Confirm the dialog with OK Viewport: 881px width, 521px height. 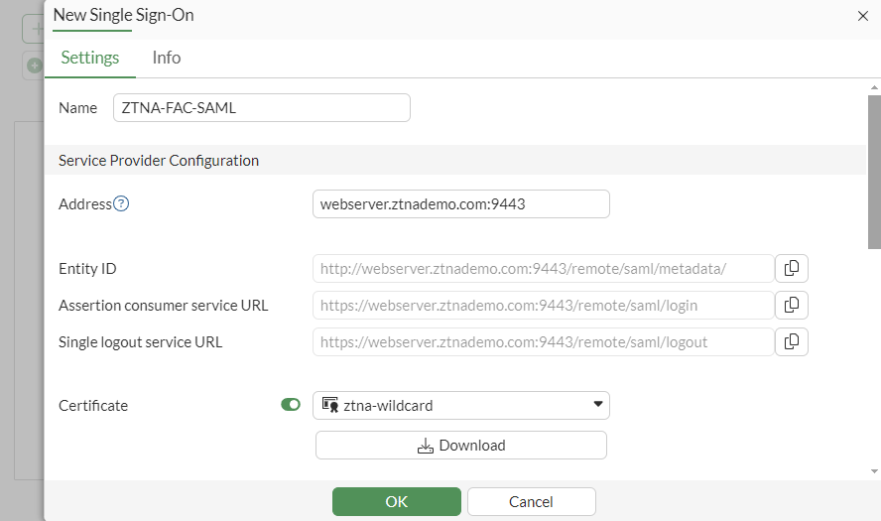[x=397, y=502]
